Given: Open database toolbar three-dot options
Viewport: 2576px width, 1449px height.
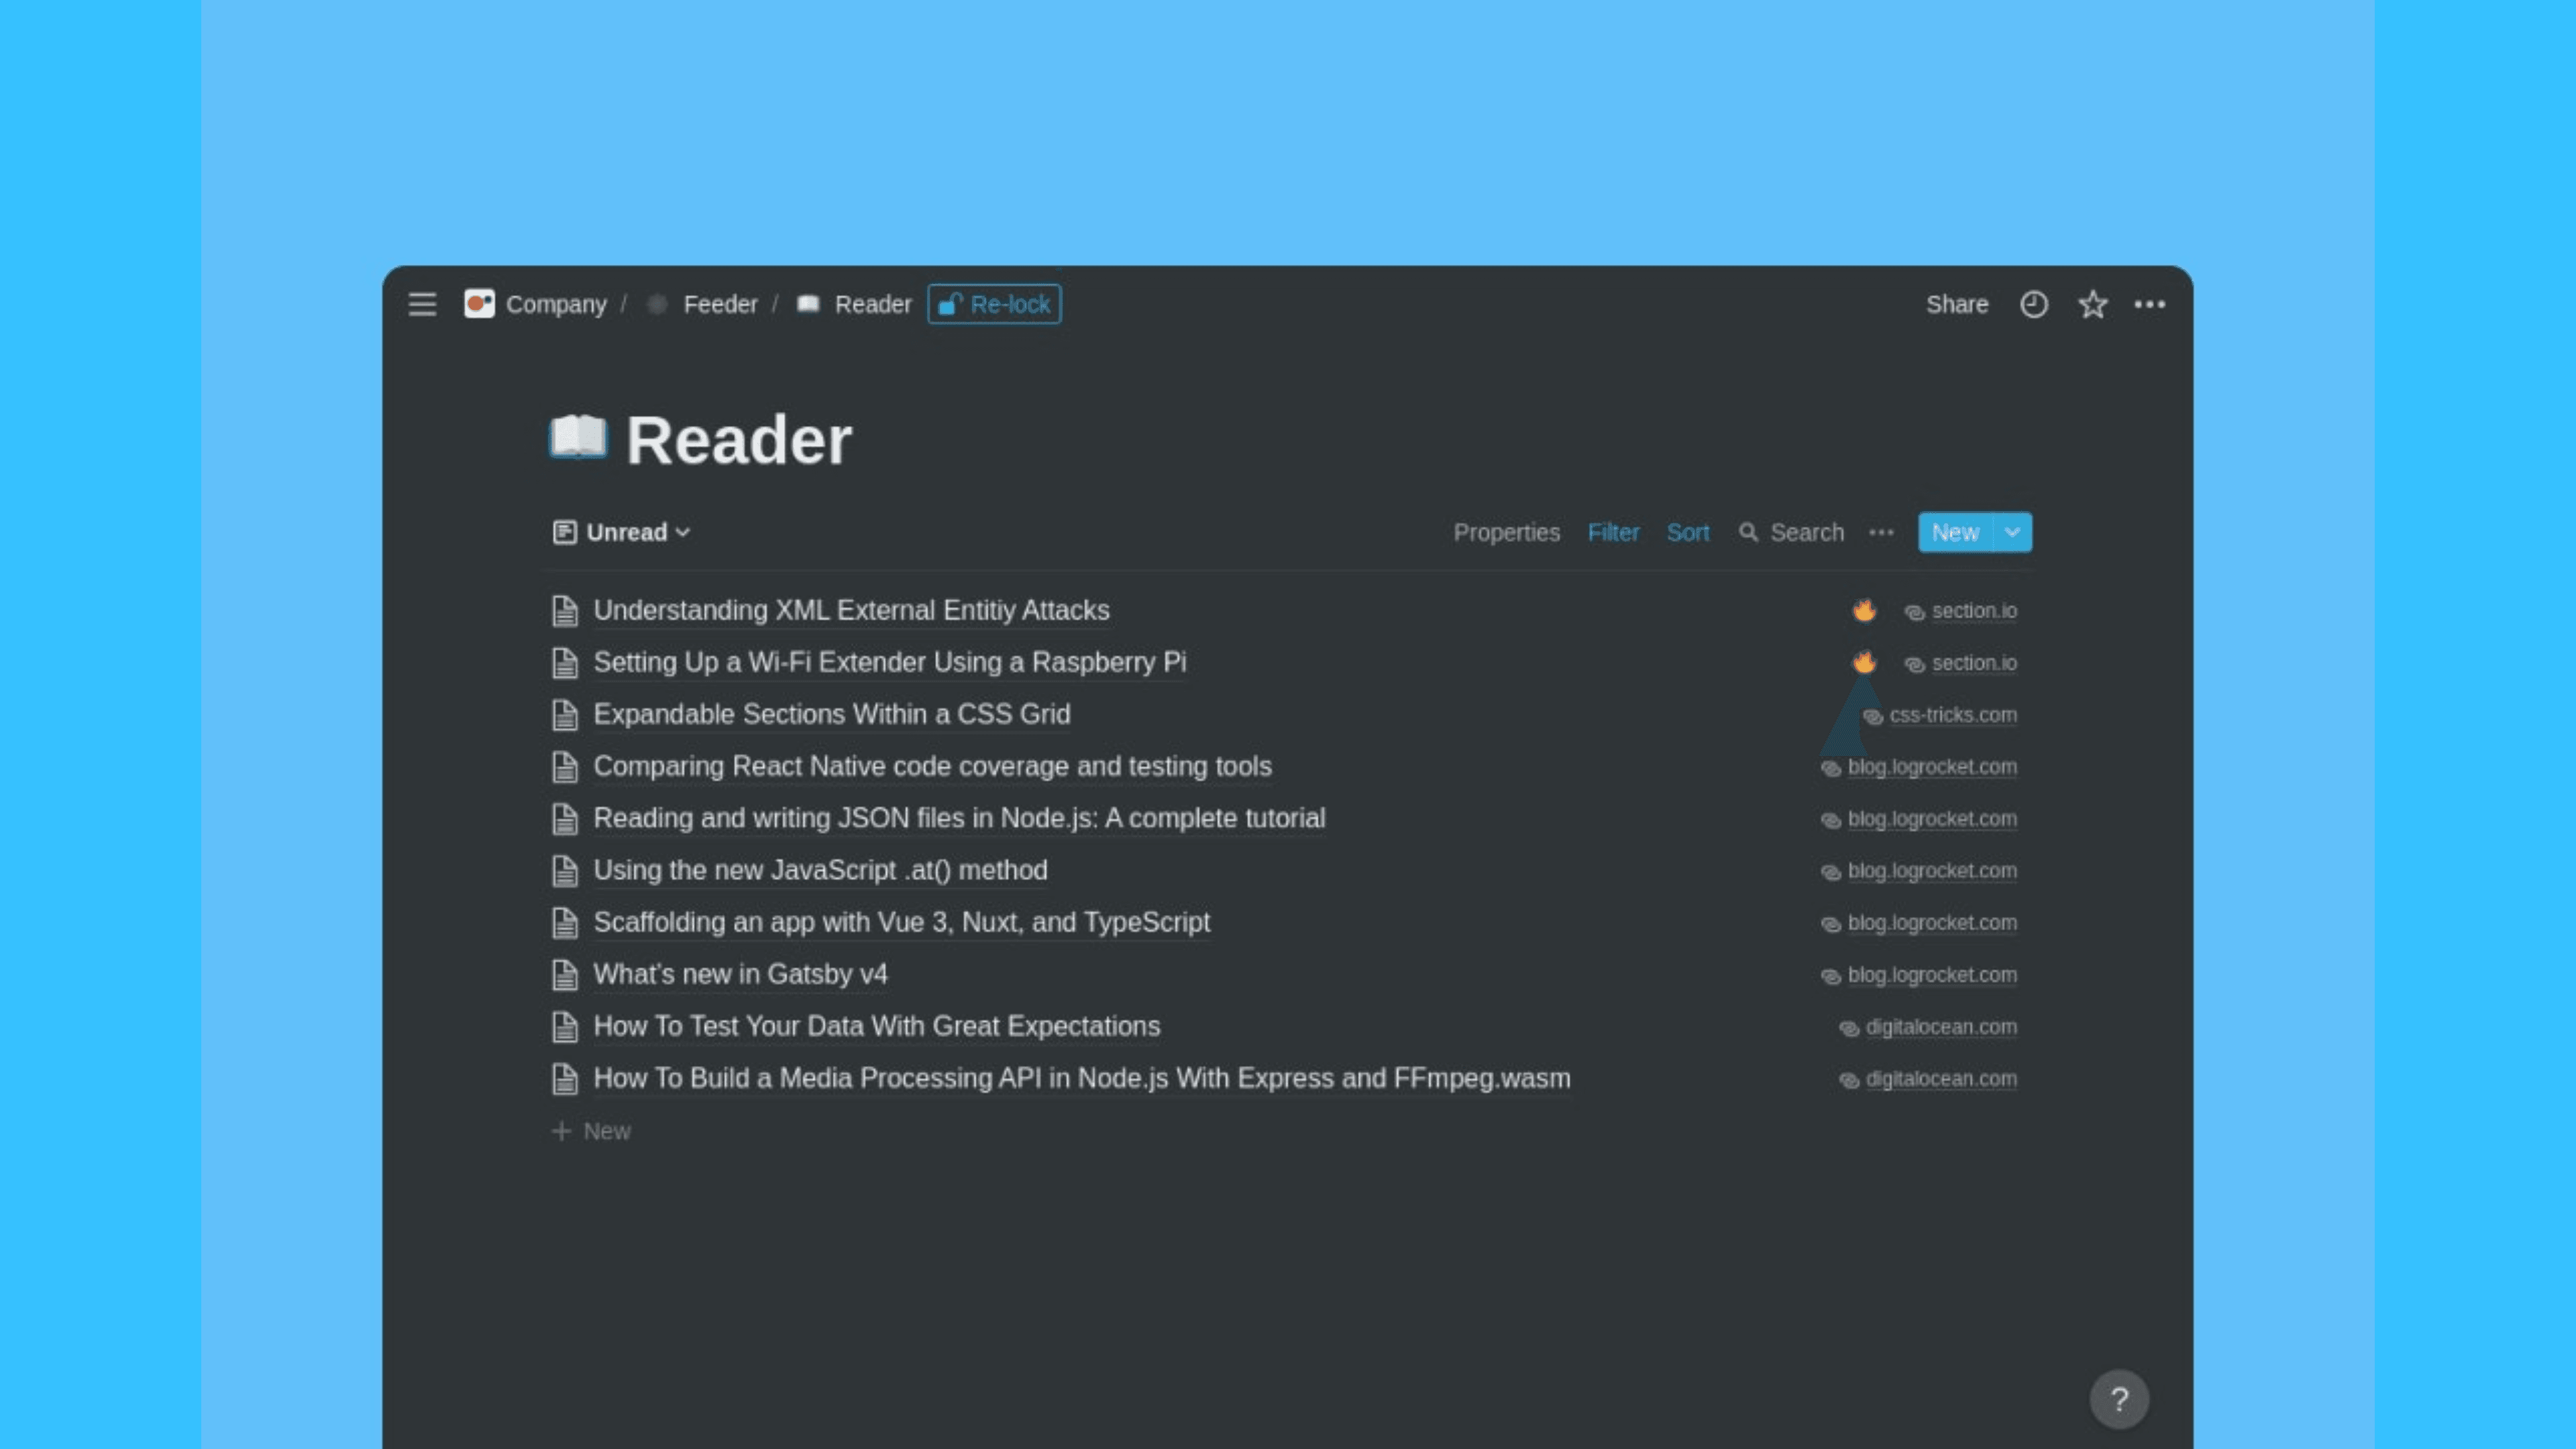Looking at the screenshot, I should click(1881, 532).
